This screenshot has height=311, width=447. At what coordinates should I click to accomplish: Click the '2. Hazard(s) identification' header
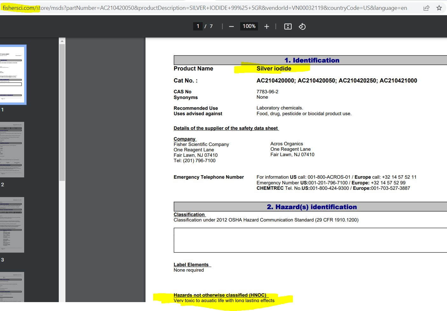tap(312, 207)
